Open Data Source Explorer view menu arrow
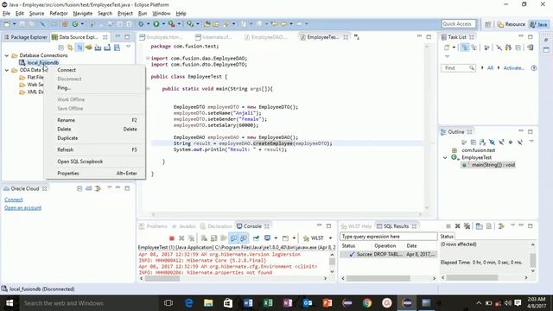 (129, 47)
